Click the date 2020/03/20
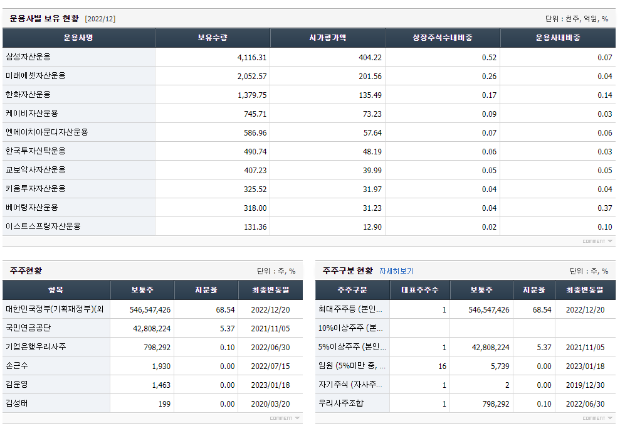This screenshot has width=620, height=433. click(x=270, y=404)
